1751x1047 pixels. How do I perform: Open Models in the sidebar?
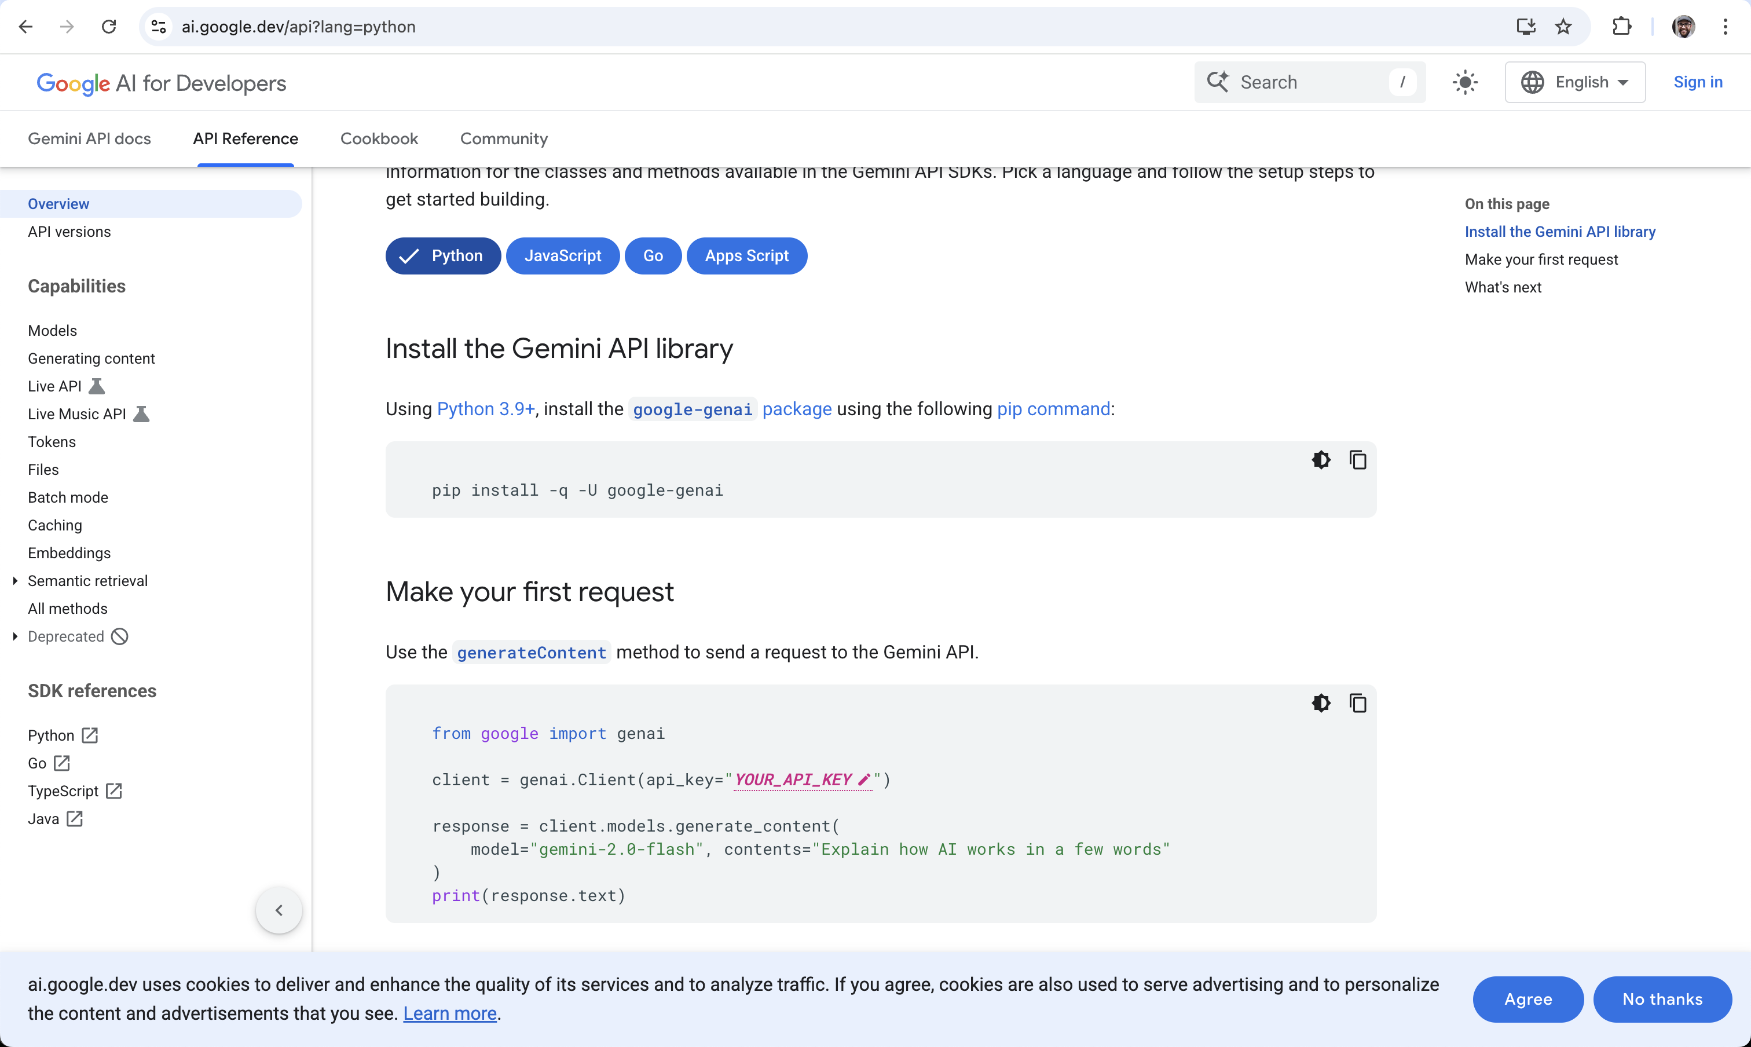point(52,330)
